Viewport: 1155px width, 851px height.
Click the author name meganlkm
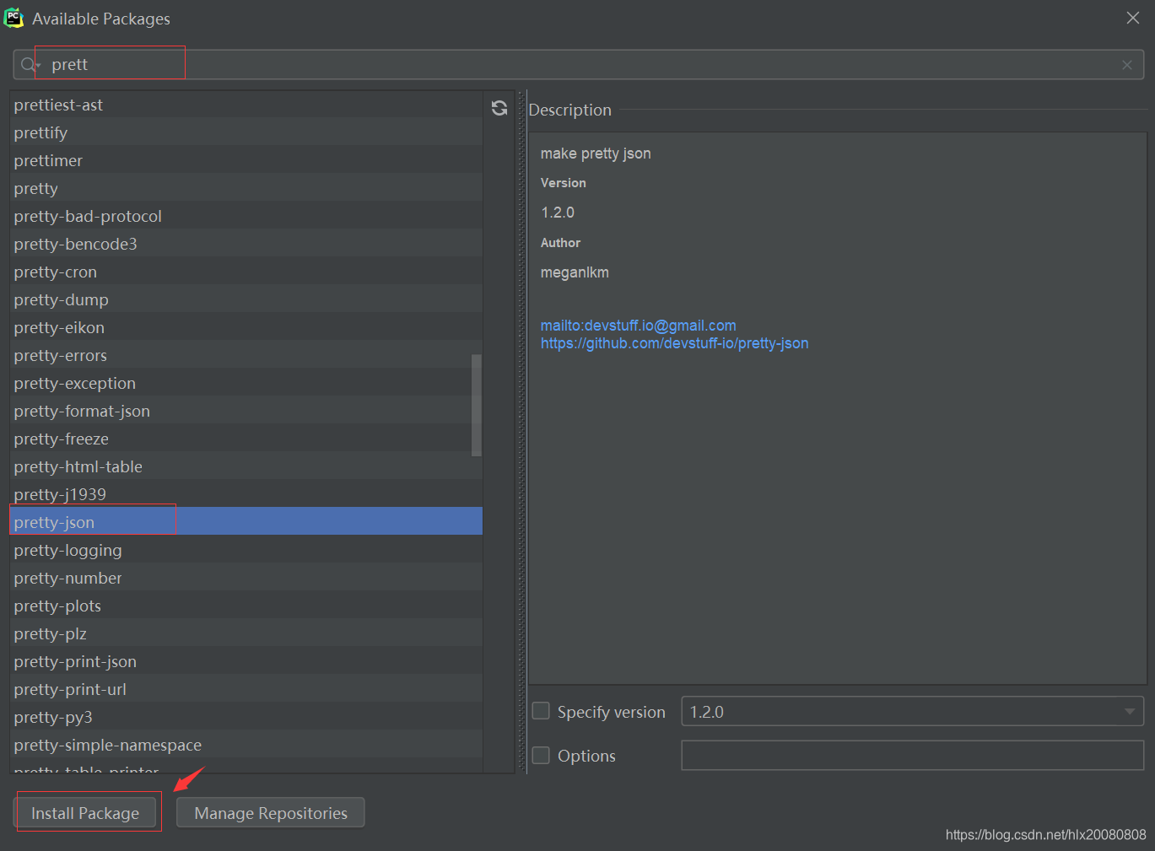pos(575,272)
